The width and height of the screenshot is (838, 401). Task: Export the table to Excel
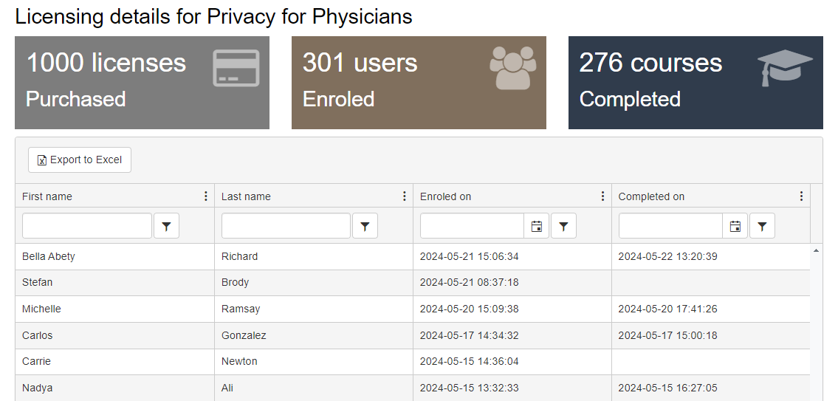80,160
